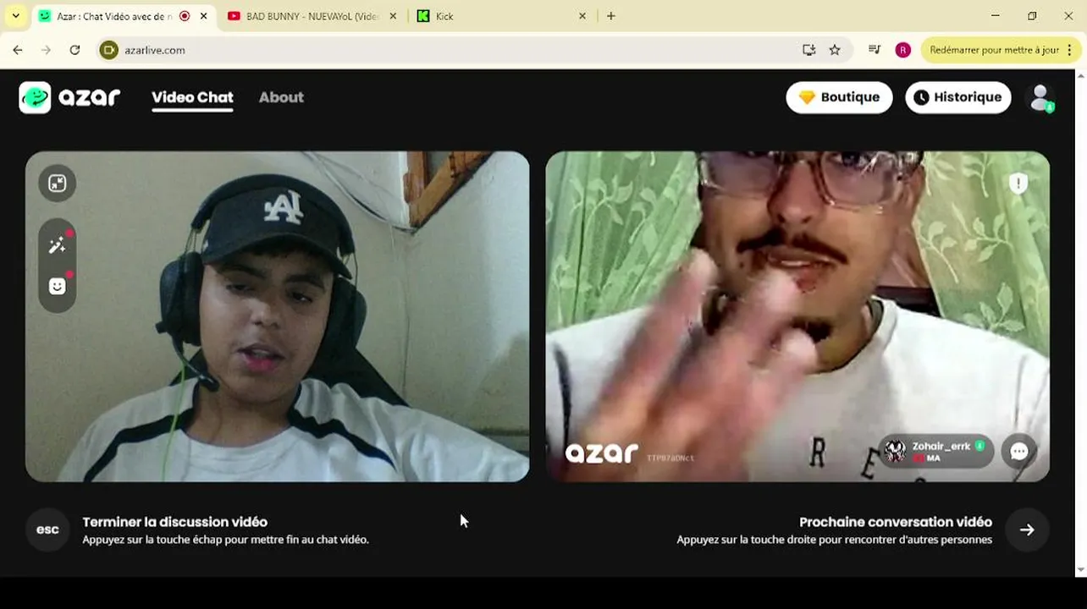Open the face filter smiley tool
The image size is (1087, 609).
click(x=57, y=286)
